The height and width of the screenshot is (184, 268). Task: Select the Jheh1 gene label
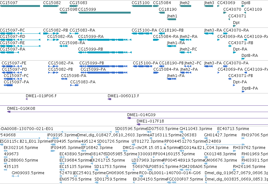point(172,16)
